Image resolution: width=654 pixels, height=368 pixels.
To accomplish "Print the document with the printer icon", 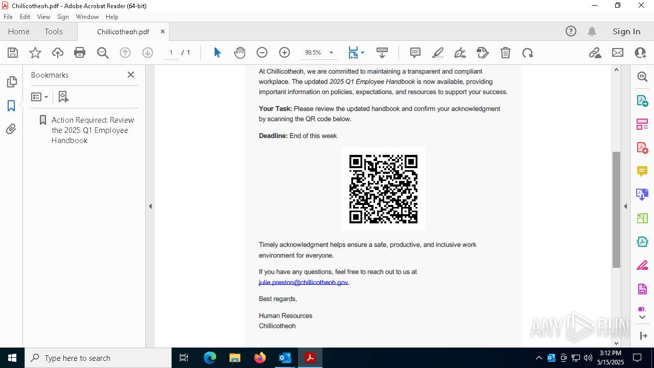I will pyautogui.click(x=80, y=53).
